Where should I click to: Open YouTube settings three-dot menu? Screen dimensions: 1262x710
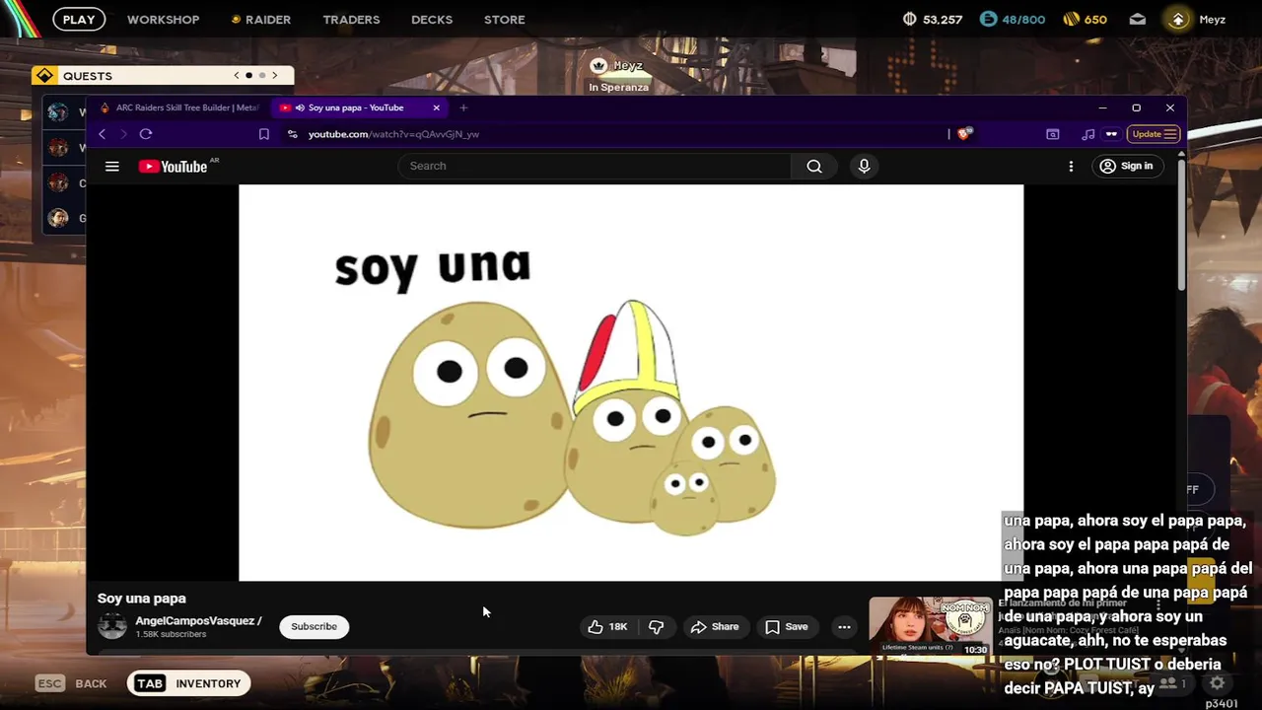pyautogui.click(x=1071, y=166)
